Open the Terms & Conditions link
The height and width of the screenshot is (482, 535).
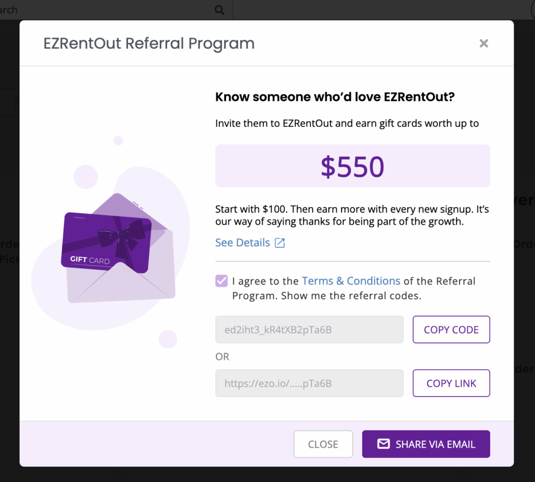[x=351, y=281]
